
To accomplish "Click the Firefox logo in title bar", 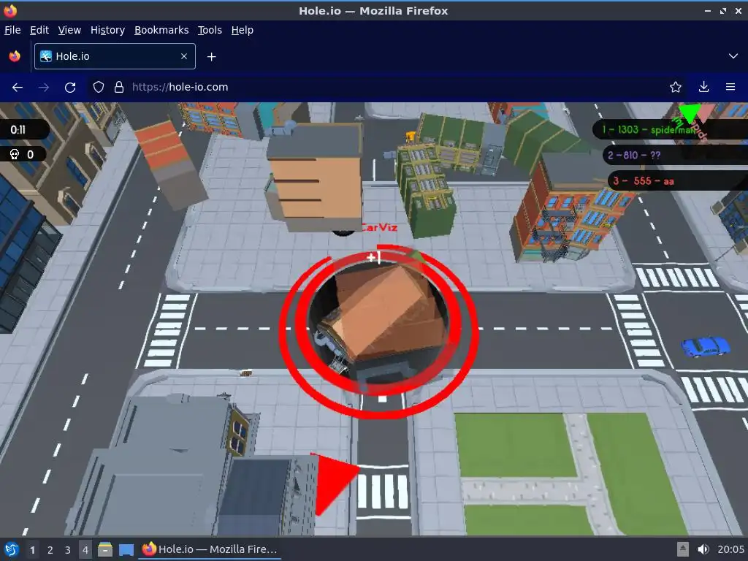I will tap(10, 10).
